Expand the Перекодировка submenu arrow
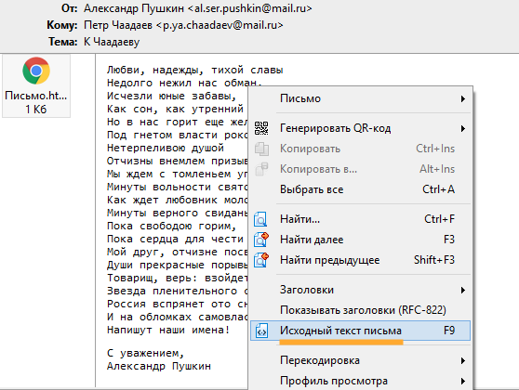The image size is (519, 390). pos(463,360)
